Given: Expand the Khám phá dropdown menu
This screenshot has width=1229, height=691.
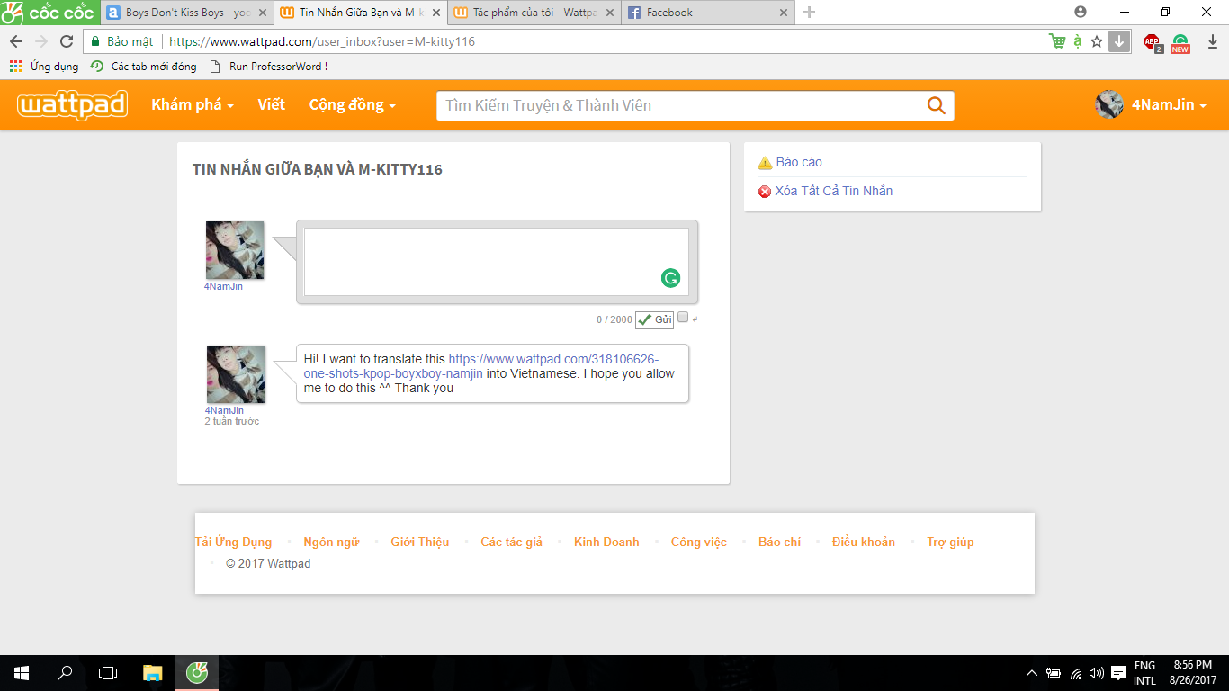Looking at the screenshot, I should pos(193,105).
